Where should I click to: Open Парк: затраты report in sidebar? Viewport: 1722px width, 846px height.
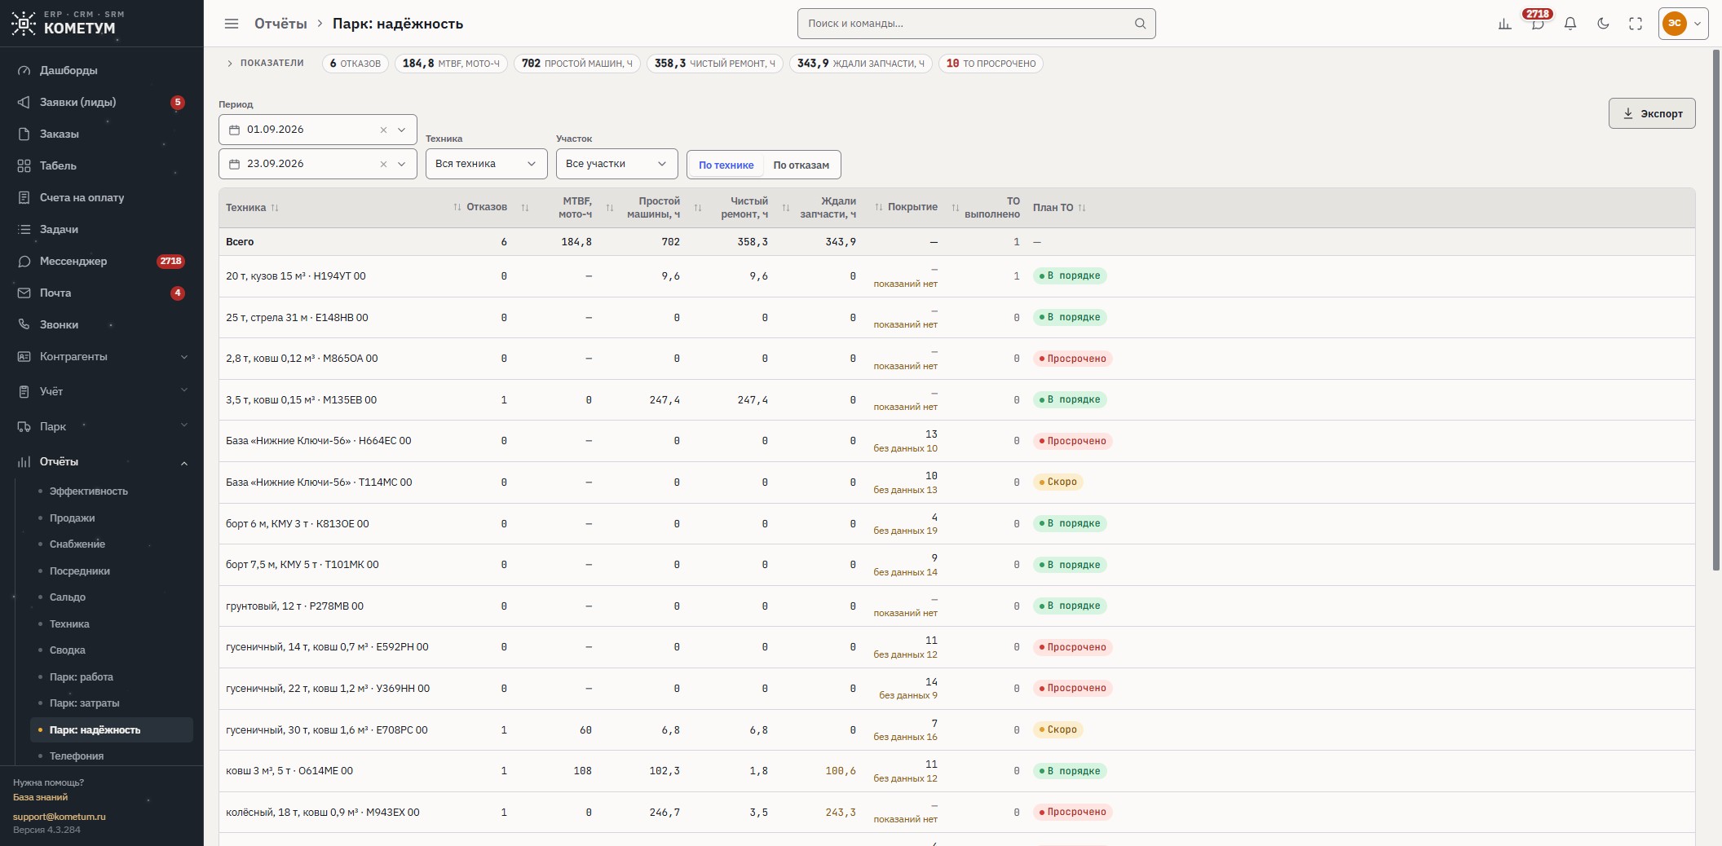(x=84, y=703)
